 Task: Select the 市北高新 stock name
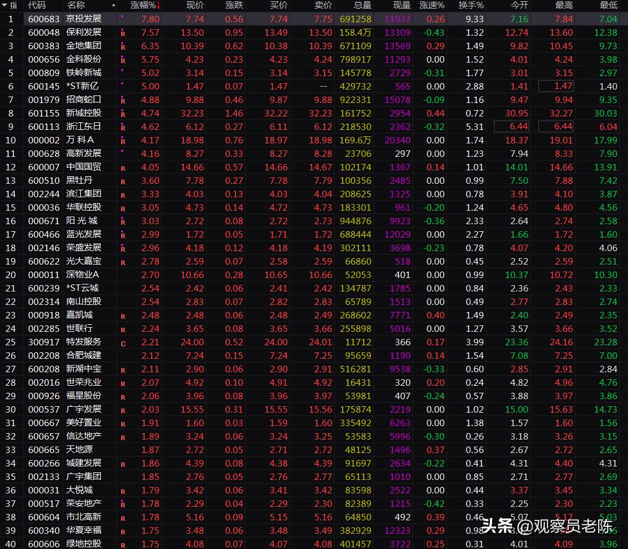coord(84,517)
